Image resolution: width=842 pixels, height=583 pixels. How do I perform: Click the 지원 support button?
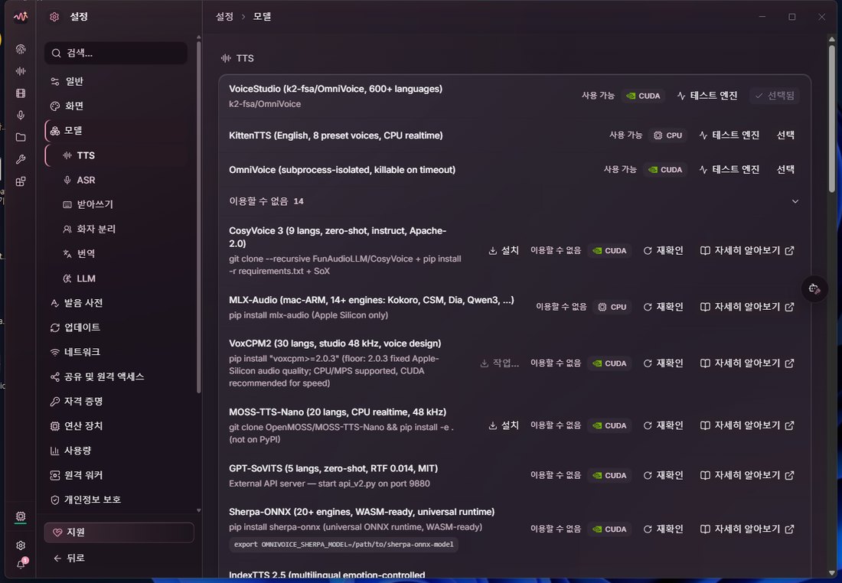[119, 532]
